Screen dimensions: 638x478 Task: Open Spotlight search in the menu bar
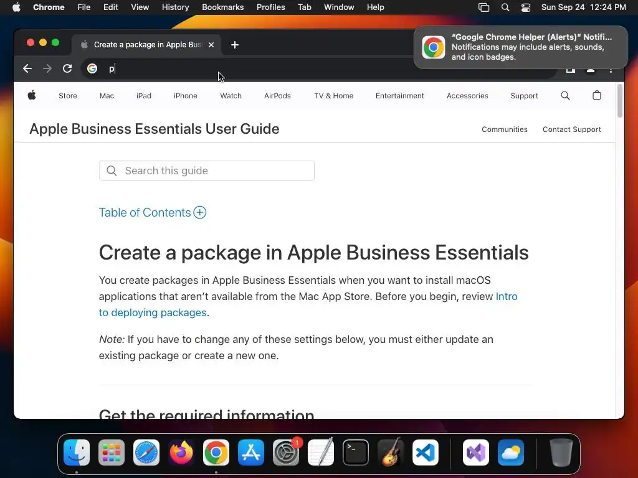505,7
